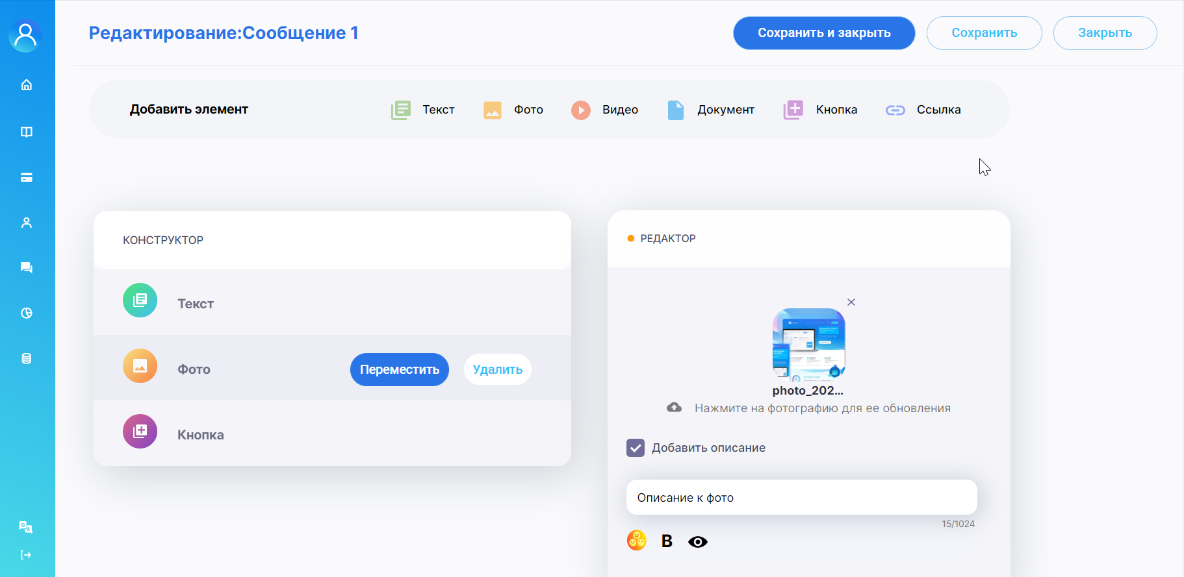This screenshot has height=577, width=1184.
Task: Add a Документ element
Action: (712, 110)
